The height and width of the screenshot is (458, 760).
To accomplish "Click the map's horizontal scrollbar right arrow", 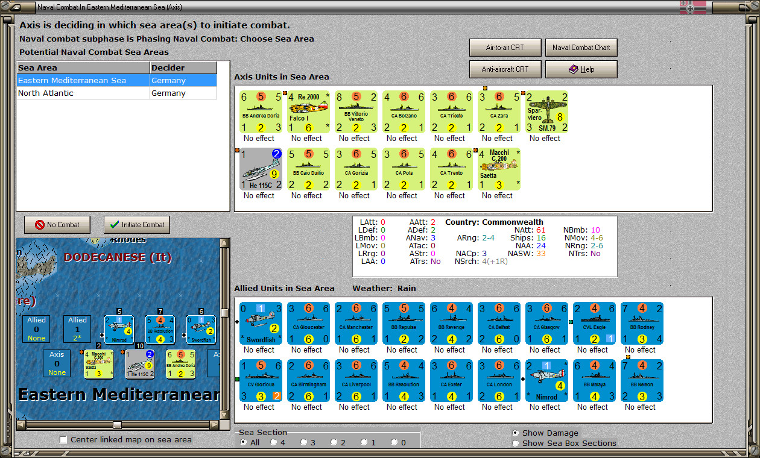I will [x=215, y=425].
